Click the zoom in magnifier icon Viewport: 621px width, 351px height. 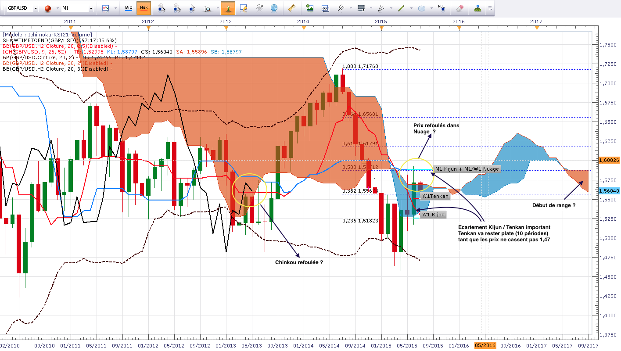coord(162,8)
